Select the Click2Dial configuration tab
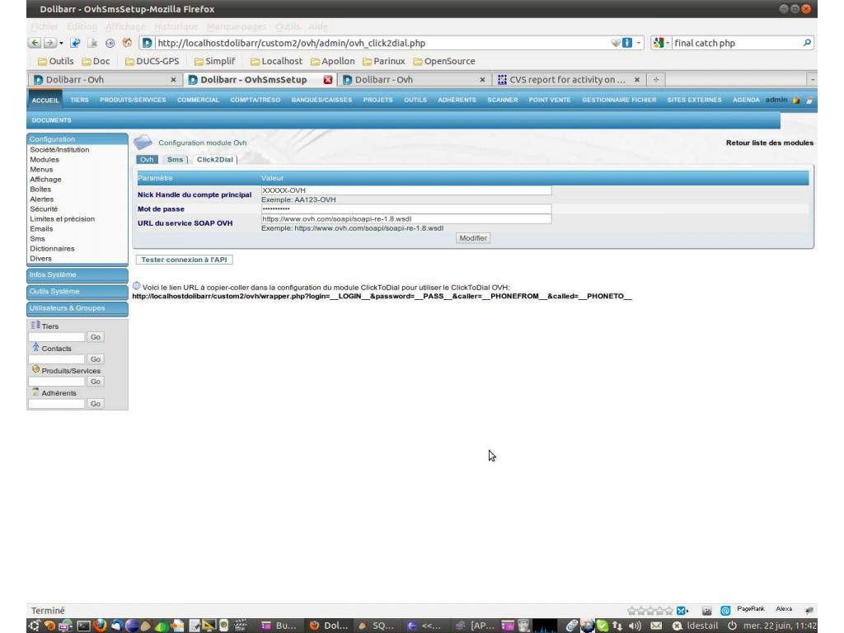This screenshot has width=844, height=633. click(215, 159)
